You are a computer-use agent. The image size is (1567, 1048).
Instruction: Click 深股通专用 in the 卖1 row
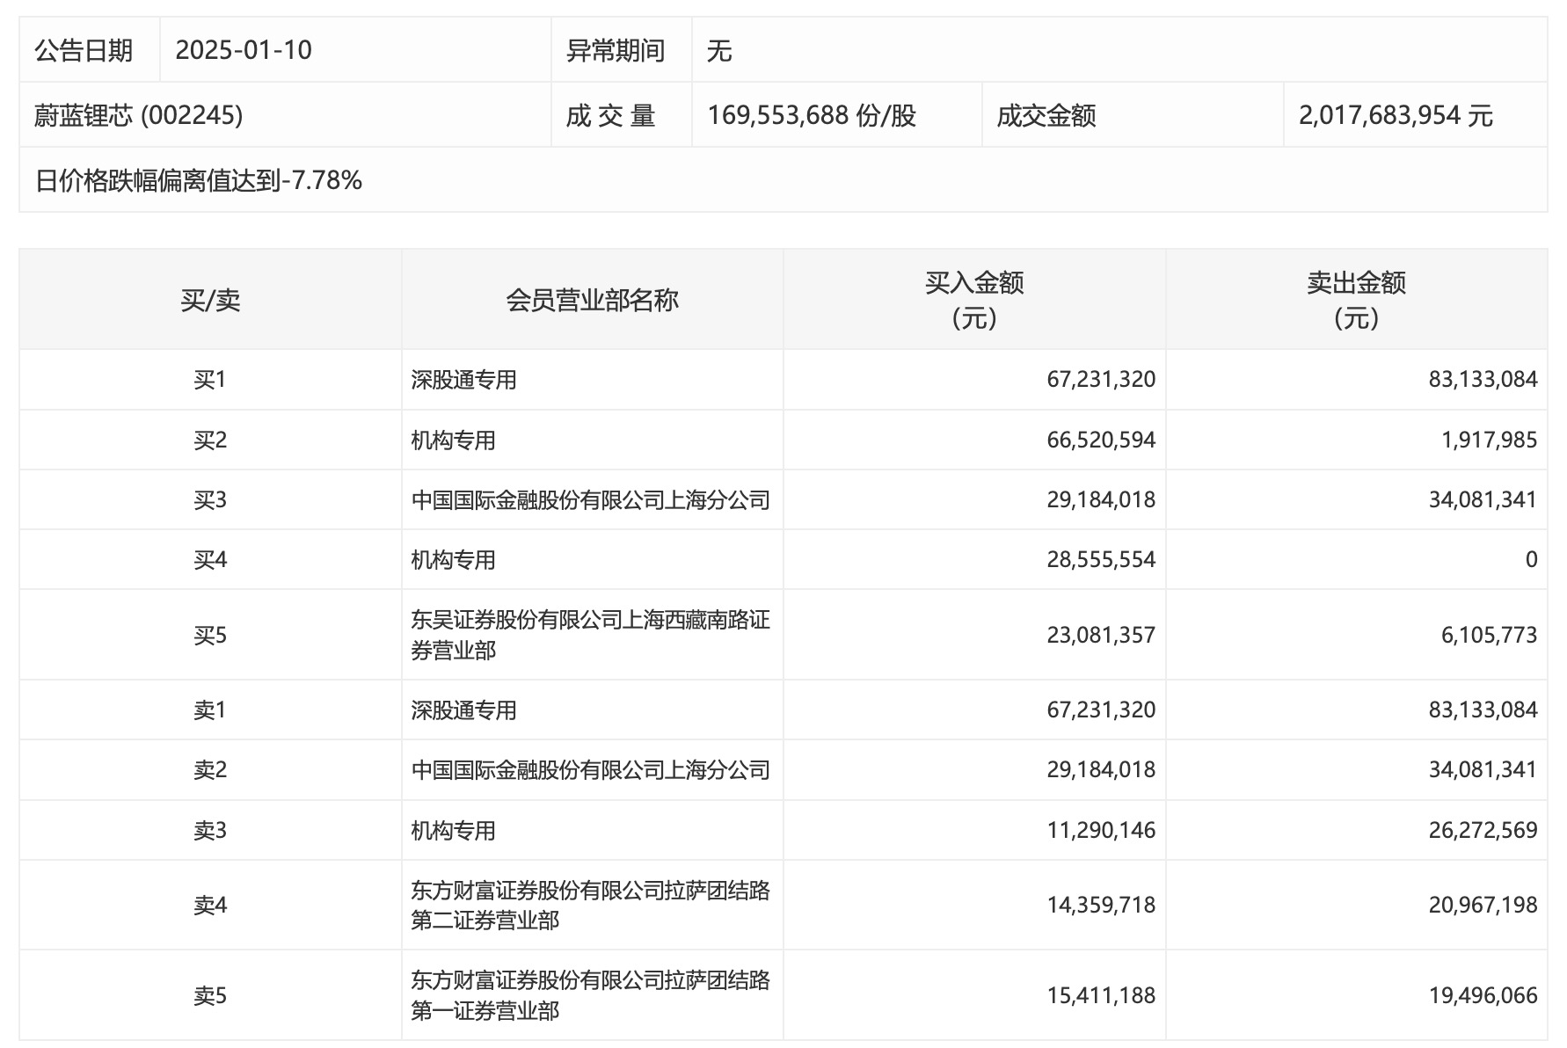[463, 710]
